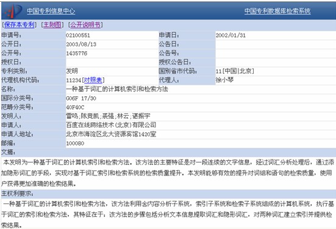Click the region code 11[中国|北京]
Screen dimensions: 336x229
[x=235, y=71]
